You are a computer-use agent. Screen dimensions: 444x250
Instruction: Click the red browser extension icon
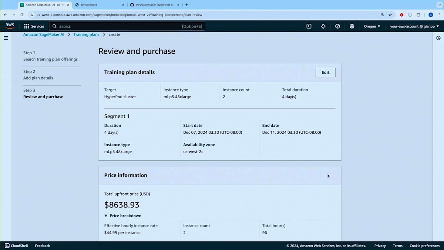(x=401, y=15)
